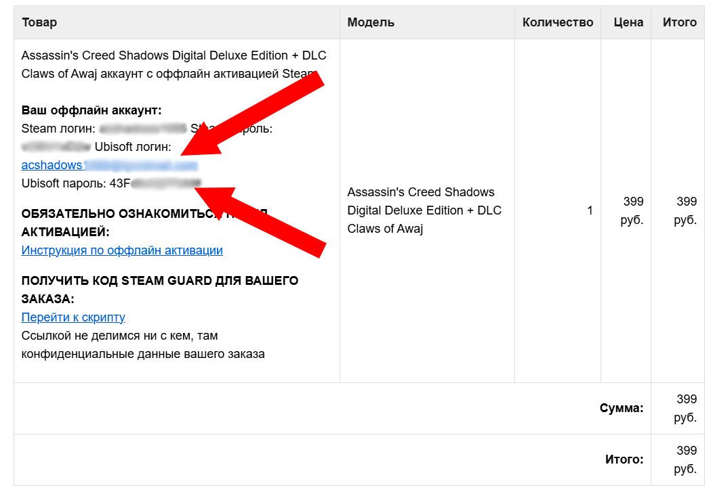Click the Итого column header

(x=679, y=22)
